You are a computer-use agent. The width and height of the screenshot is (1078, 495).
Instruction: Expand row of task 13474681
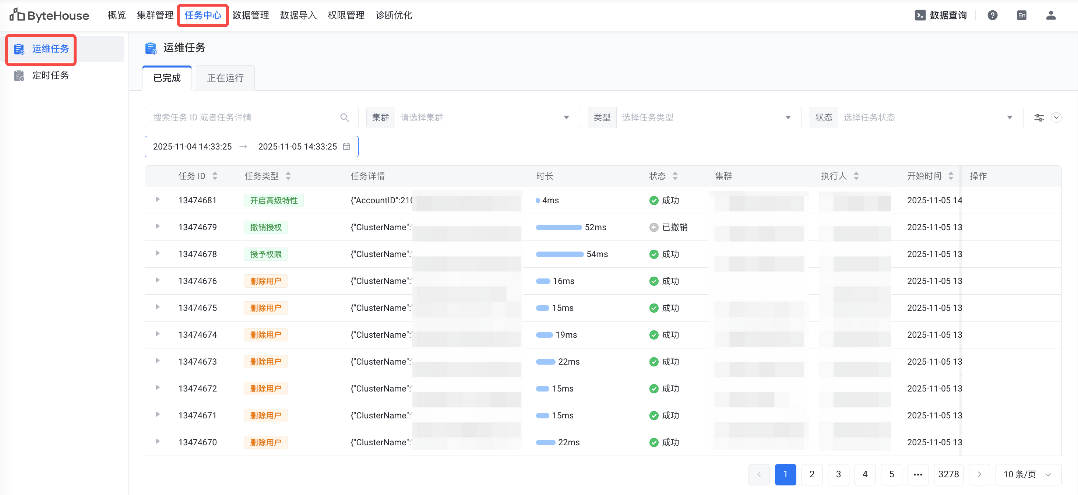[158, 199]
